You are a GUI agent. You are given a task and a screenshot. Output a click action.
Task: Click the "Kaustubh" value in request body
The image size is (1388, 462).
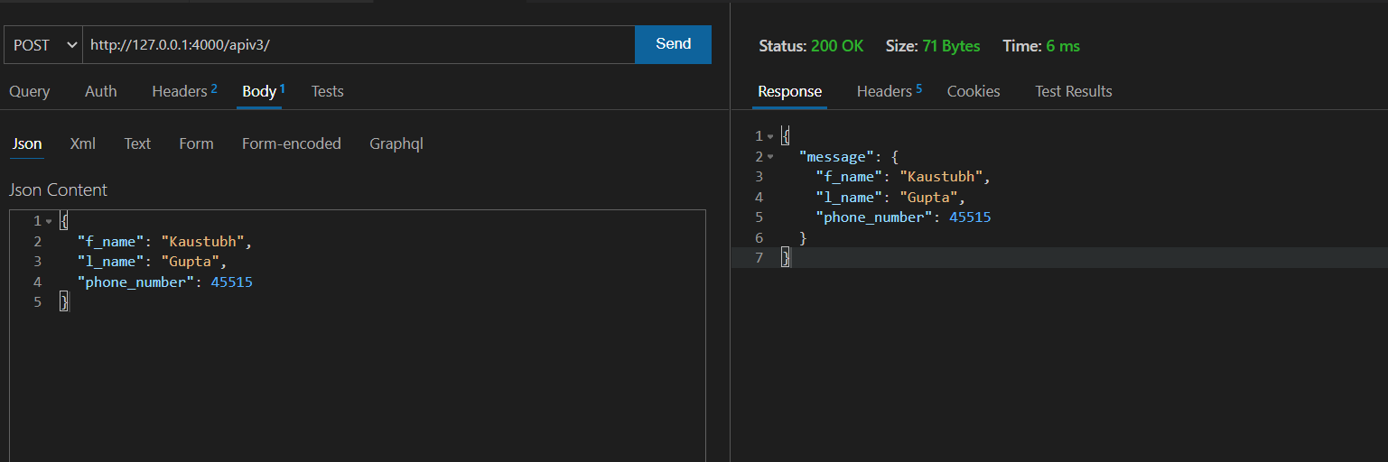click(203, 242)
